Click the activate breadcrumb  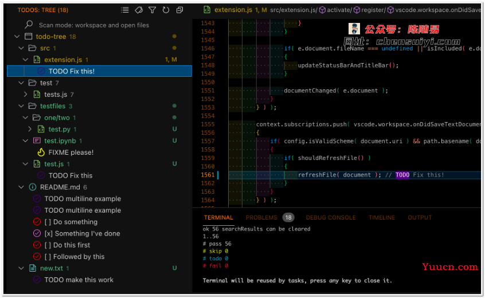pos(338,10)
